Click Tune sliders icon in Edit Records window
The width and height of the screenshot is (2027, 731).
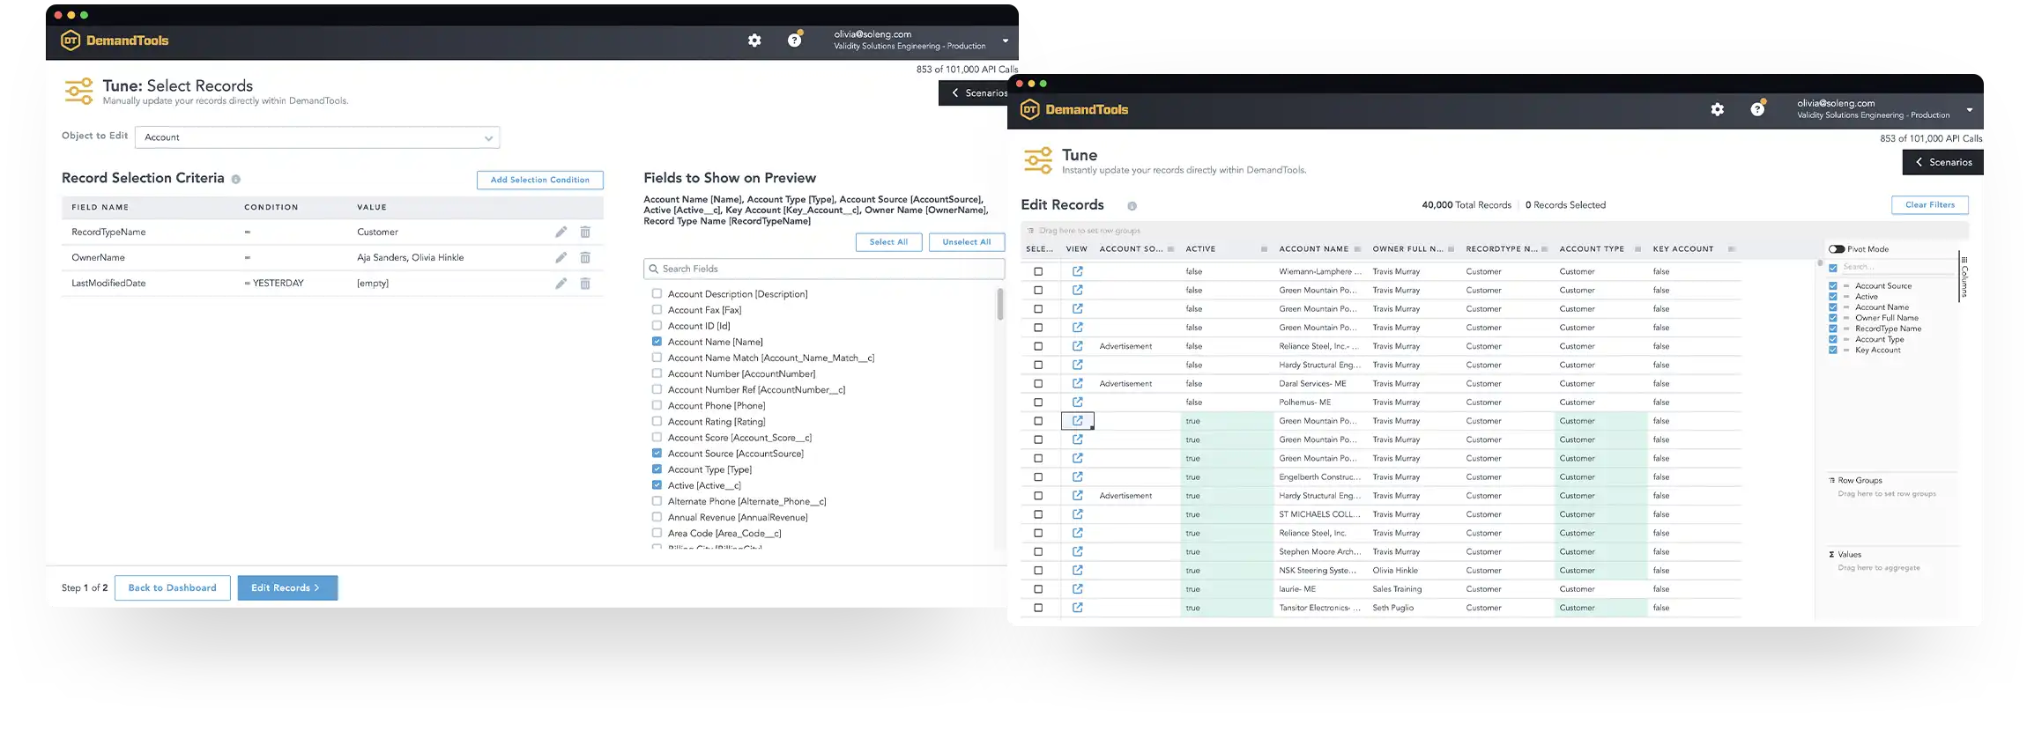point(1038,160)
